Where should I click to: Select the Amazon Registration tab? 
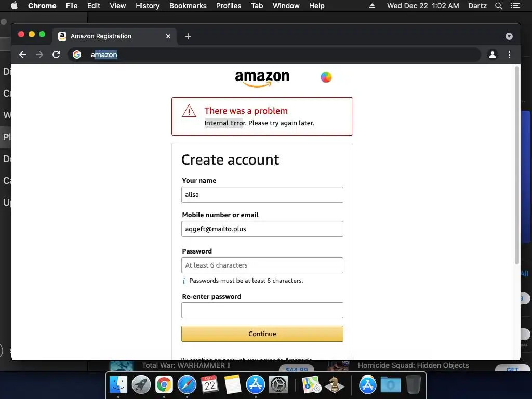click(x=114, y=36)
